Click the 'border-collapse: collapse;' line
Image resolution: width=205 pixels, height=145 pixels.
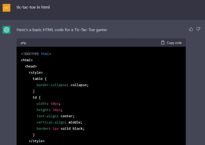tap(62, 85)
